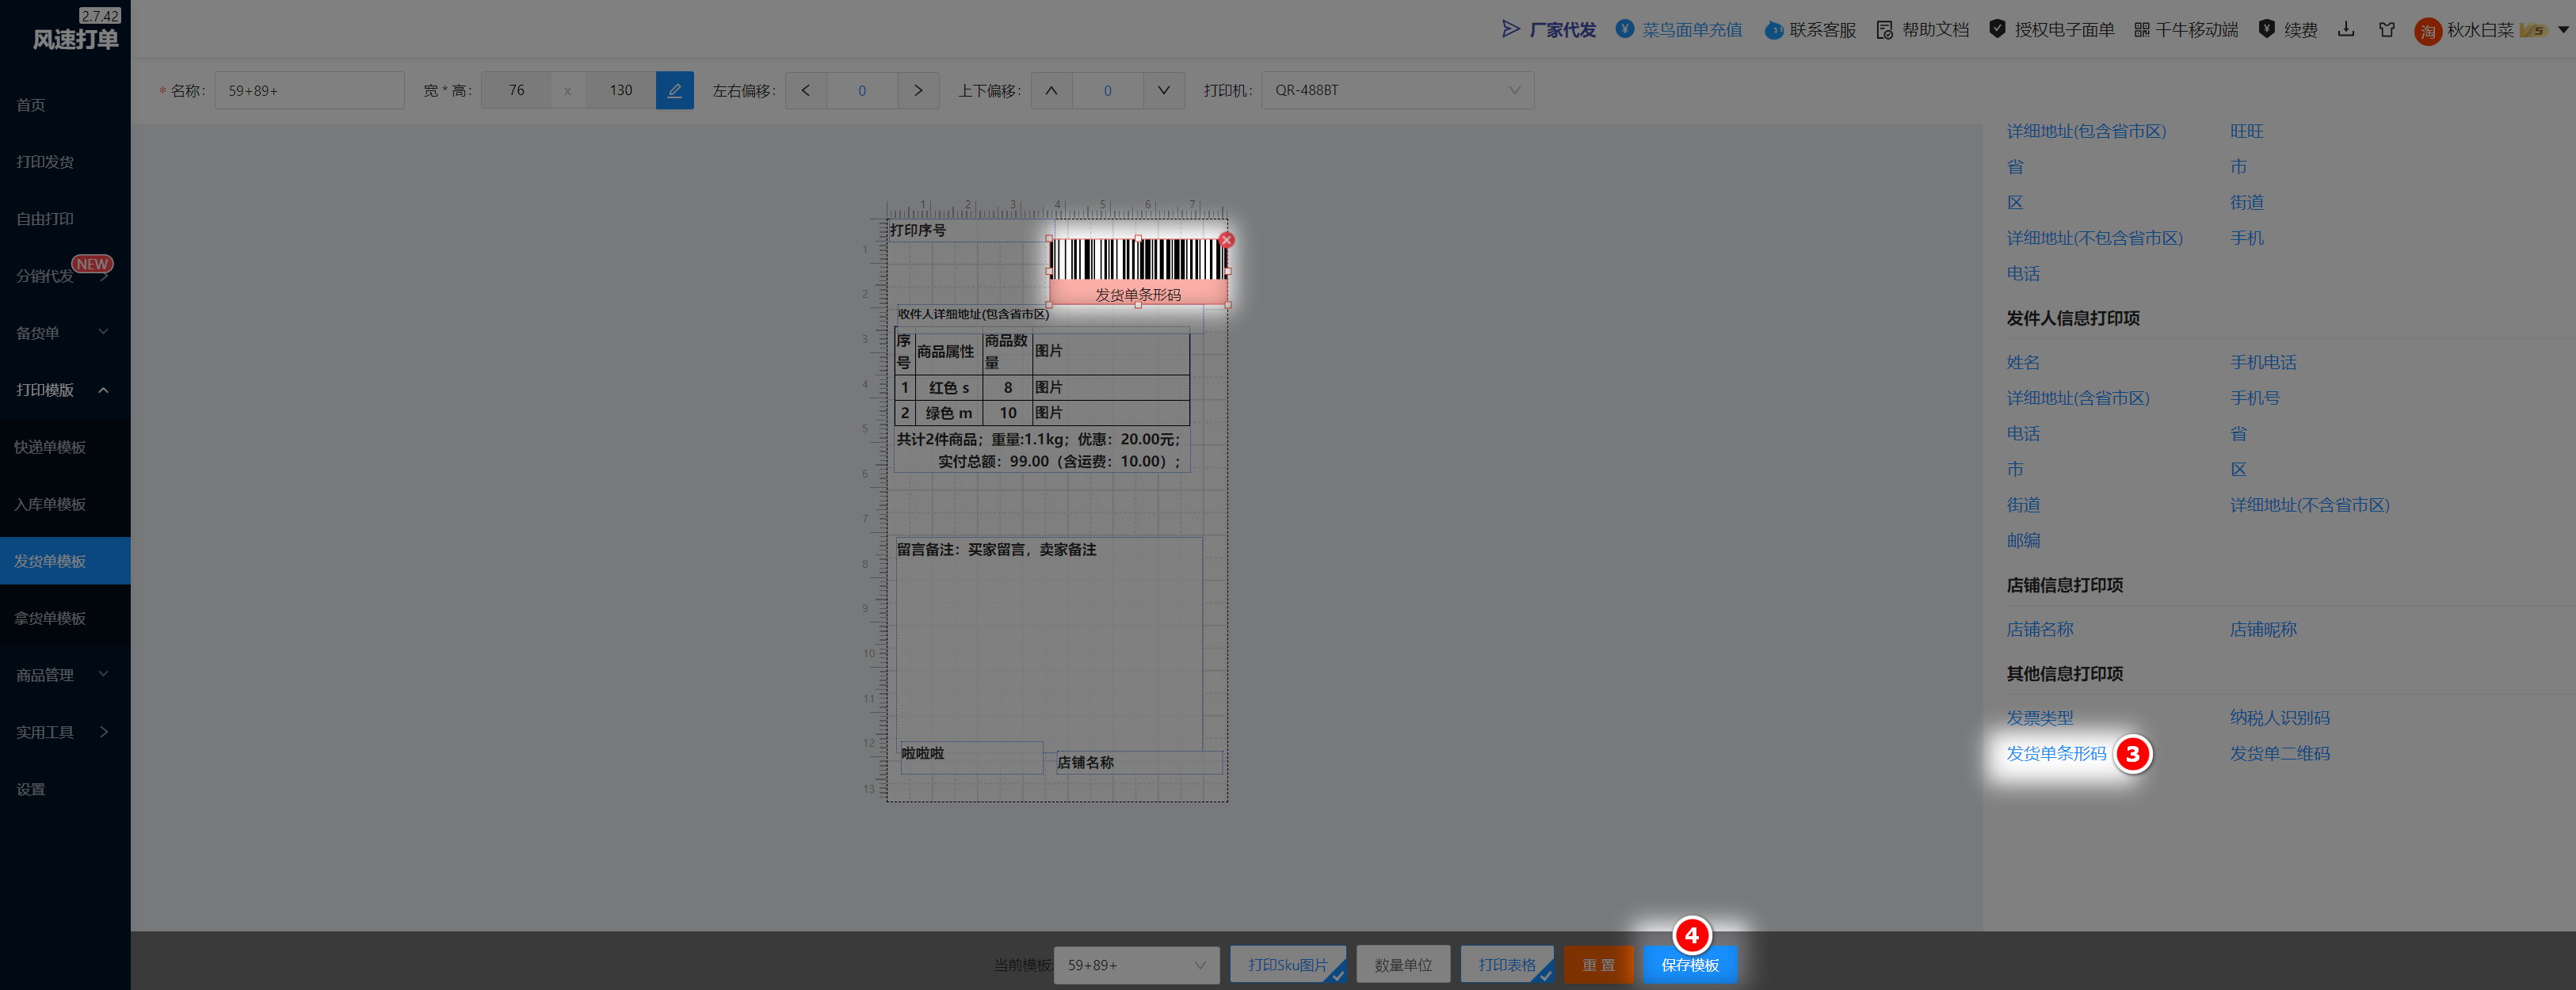Click the 保存模板 button
The image size is (2576, 990).
1689,964
